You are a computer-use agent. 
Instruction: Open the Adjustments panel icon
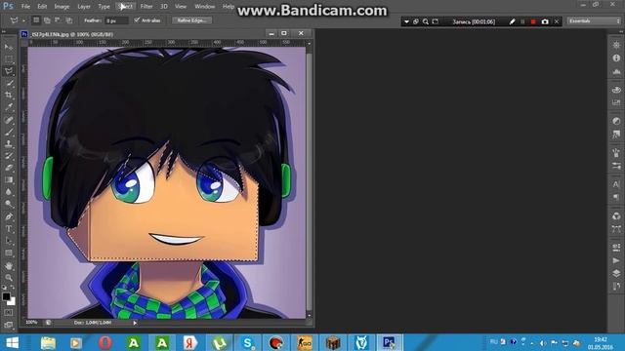click(x=616, y=121)
